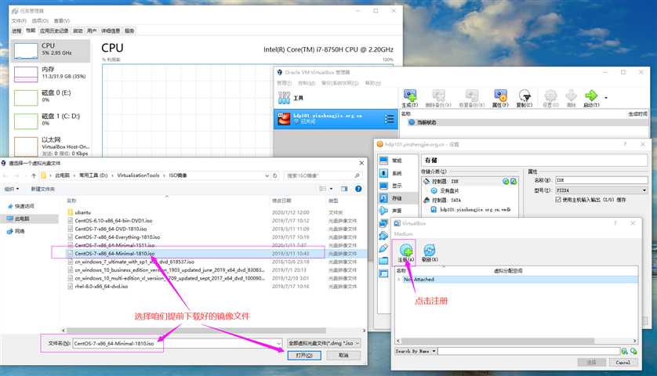657x376 pixels.
Task: Click 打开(O) in the file dialog
Action: click(304, 355)
